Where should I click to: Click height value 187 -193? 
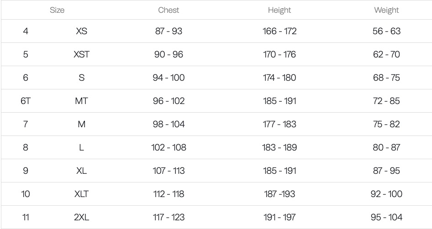coord(279,194)
